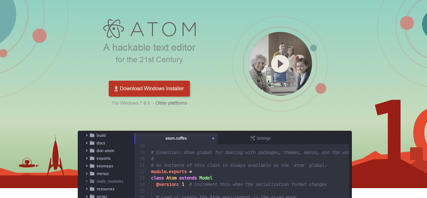Click the build folder icon
This screenshot has width=427, height=198.
point(92,135)
